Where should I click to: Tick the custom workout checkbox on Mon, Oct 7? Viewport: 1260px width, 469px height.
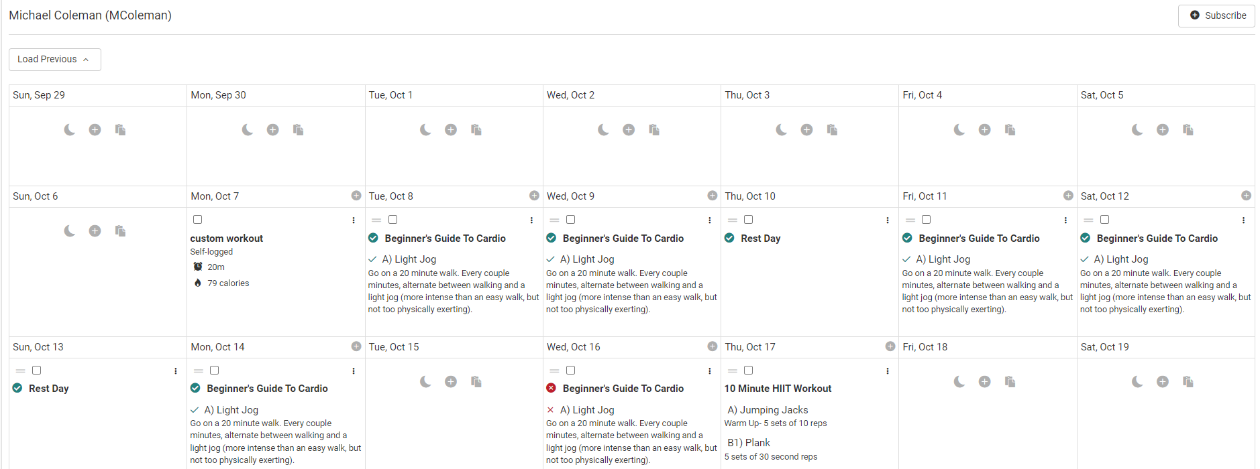pyautogui.click(x=197, y=220)
